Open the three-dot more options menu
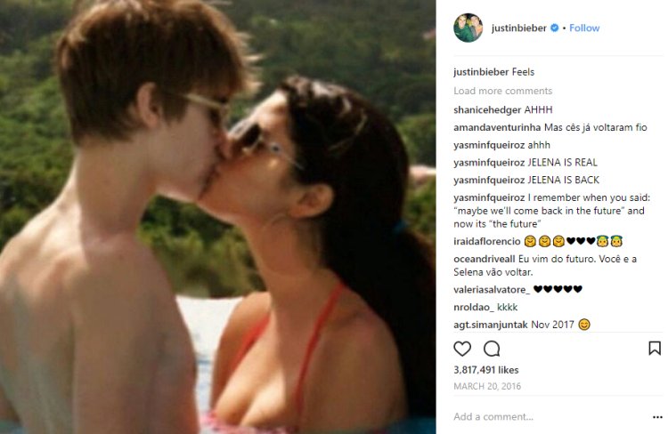Screen dimensions: 668x434 [657, 417]
